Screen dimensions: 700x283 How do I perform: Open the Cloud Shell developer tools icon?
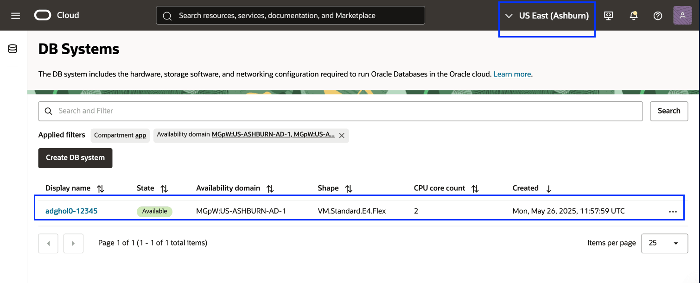[609, 15]
